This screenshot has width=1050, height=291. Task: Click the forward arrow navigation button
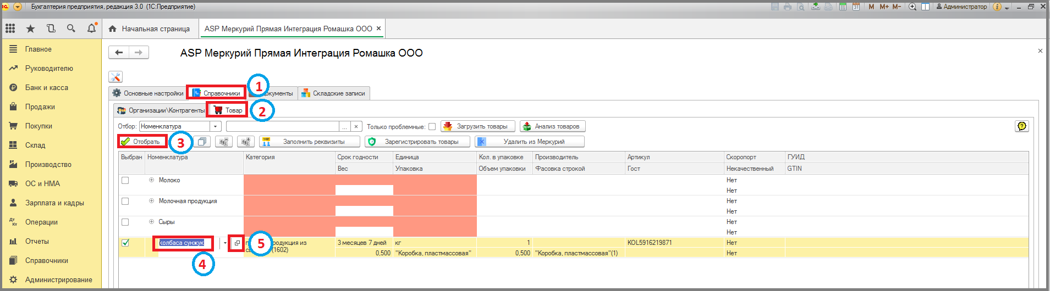click(x=139, y=53)
